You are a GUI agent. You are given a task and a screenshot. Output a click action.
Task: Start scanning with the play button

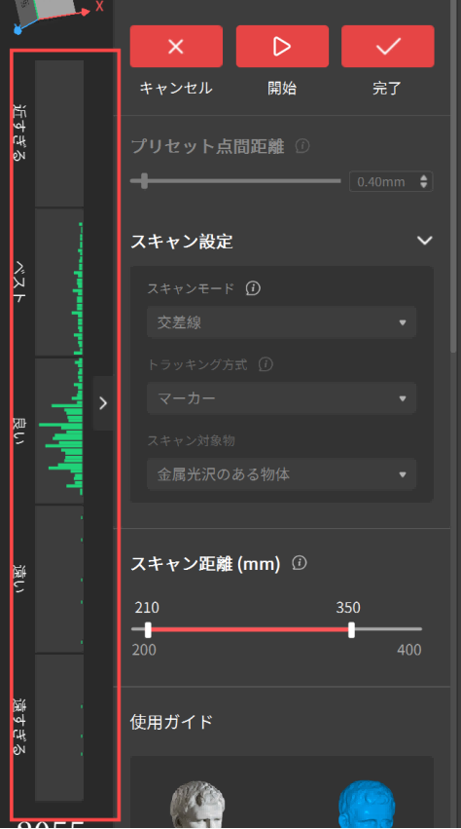282,47
